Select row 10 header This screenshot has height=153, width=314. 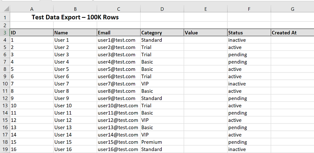(5, 84)
